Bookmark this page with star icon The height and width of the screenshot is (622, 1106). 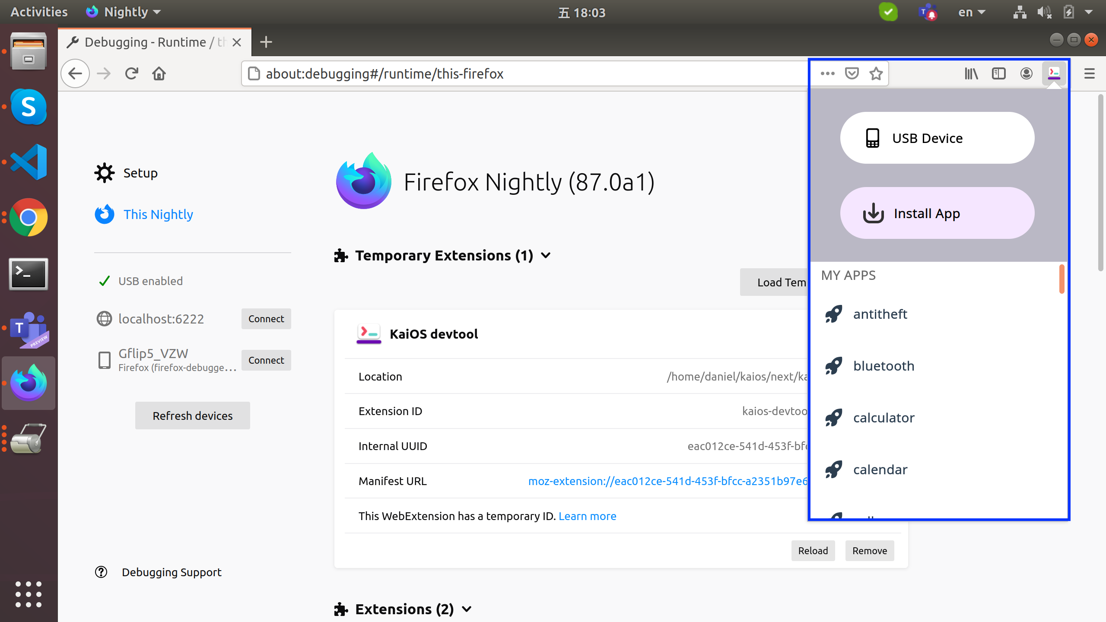click(x=876, y=73)
